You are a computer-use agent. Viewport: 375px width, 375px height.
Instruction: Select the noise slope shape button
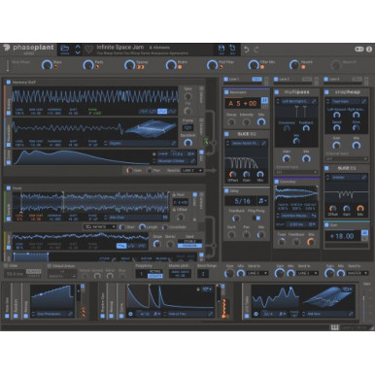(121, 246)
